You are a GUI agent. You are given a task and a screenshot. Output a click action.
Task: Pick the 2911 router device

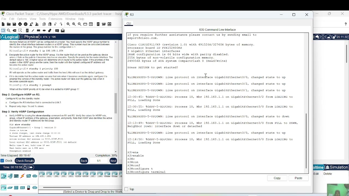point(71,174)
